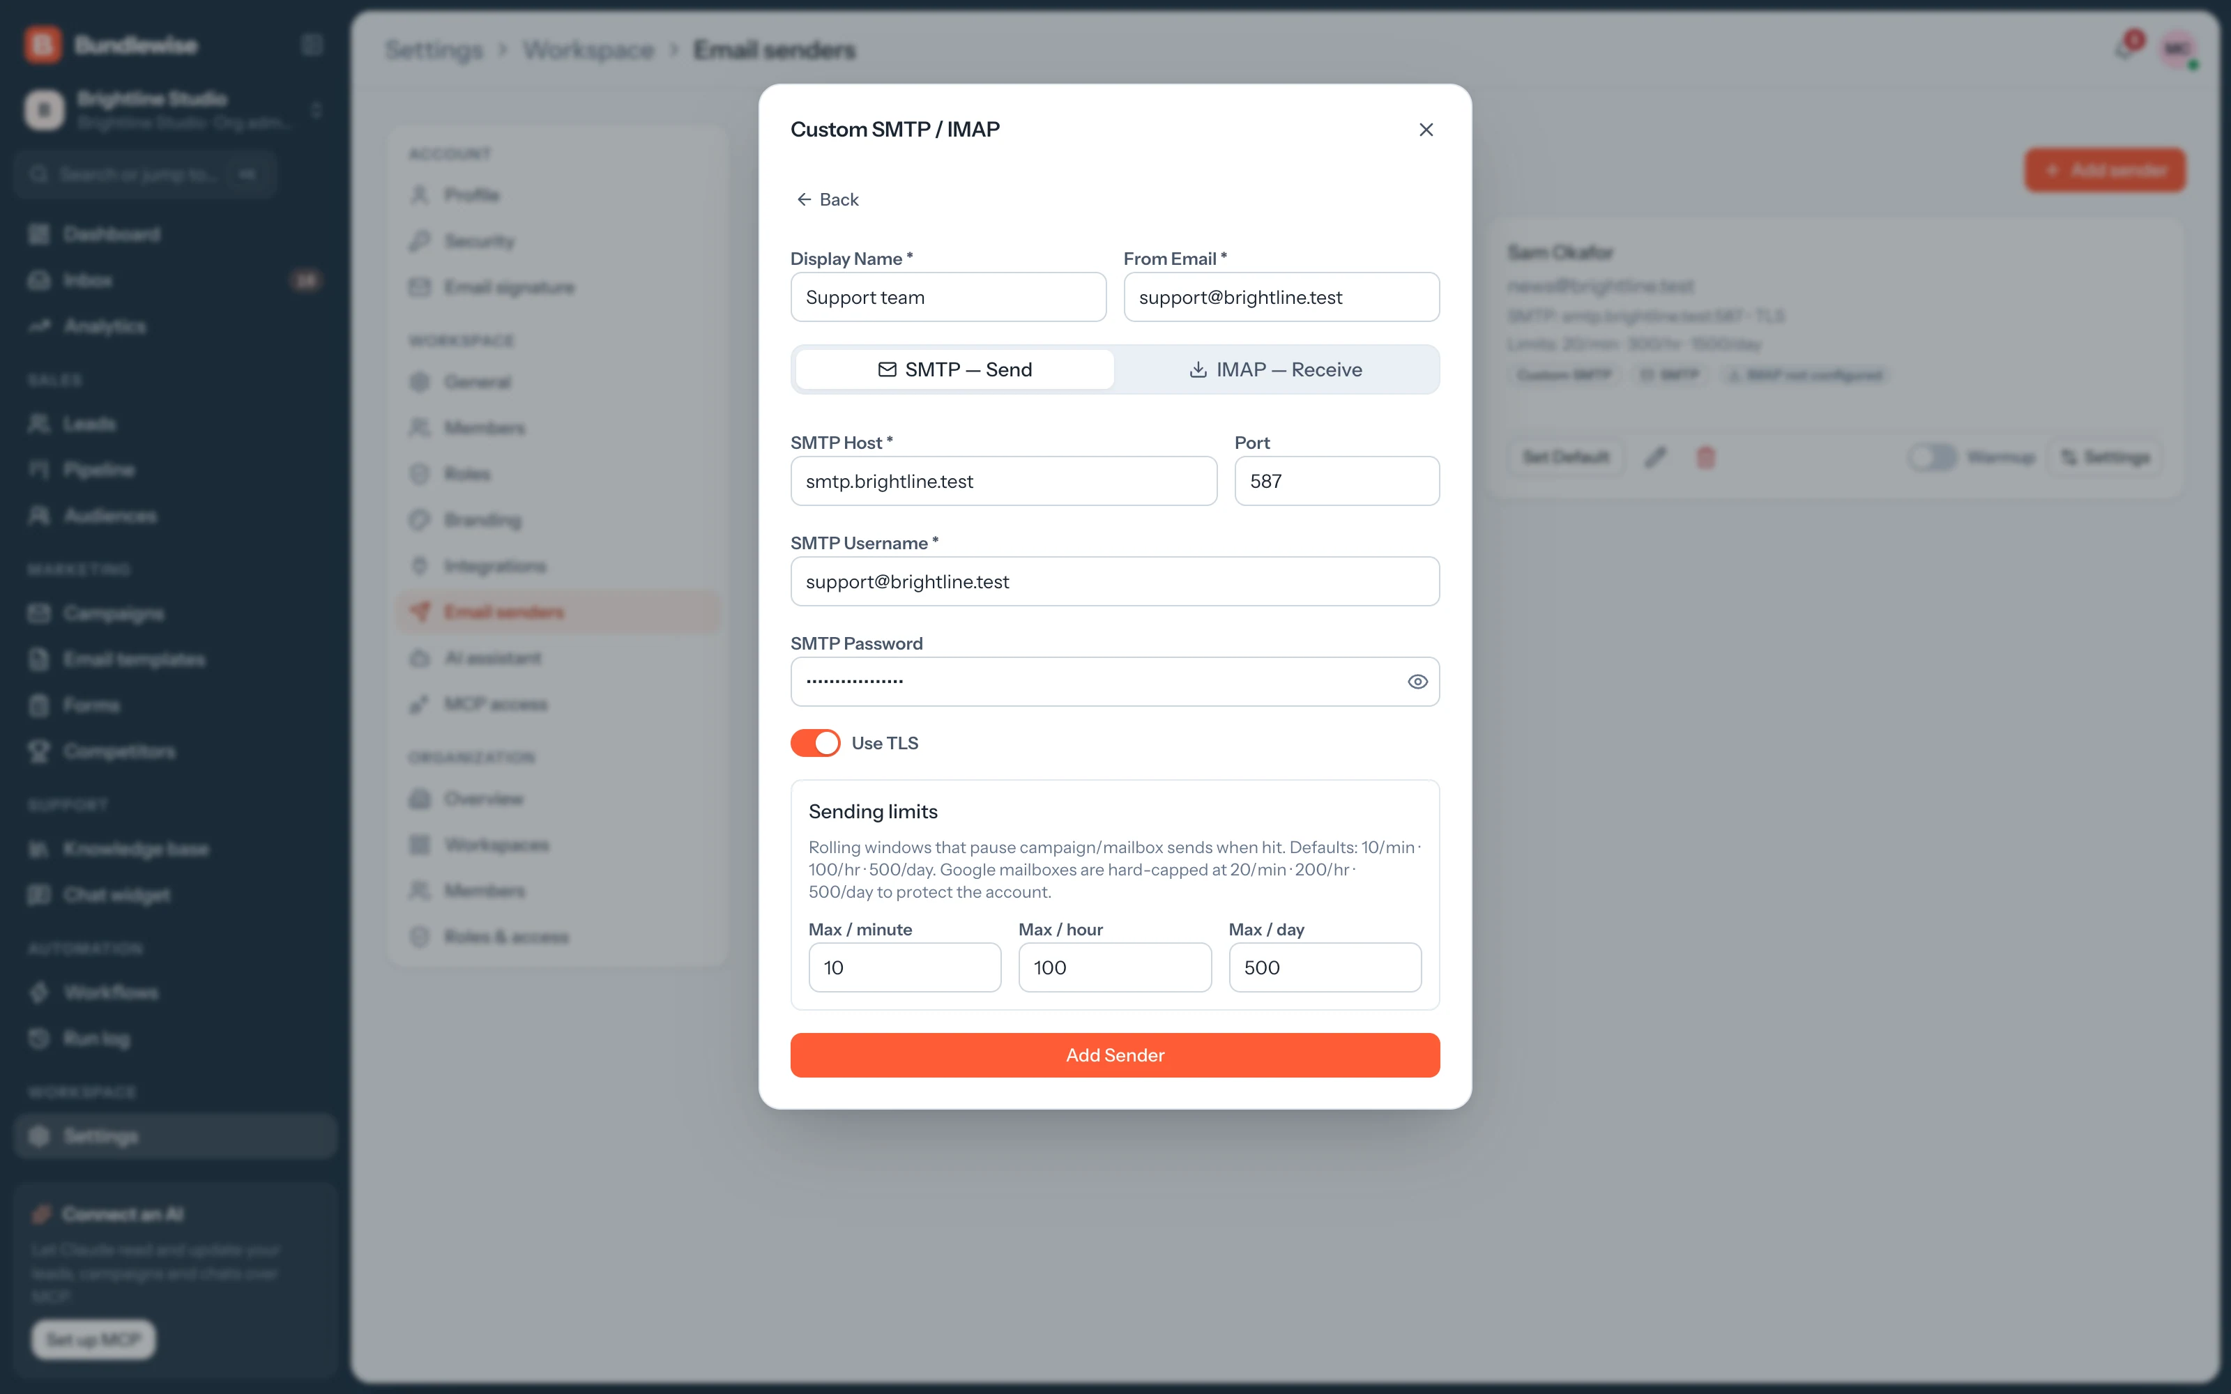Open the notifications bell icon

(2124, 49)
